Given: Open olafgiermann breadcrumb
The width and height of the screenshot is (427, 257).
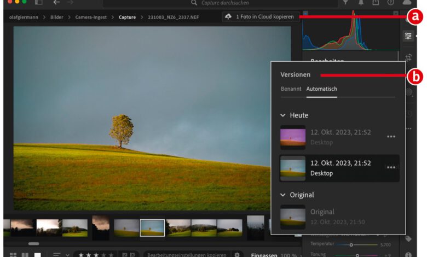Looking at the screenshot, I should pyautogui.click(x=24, y=17).
